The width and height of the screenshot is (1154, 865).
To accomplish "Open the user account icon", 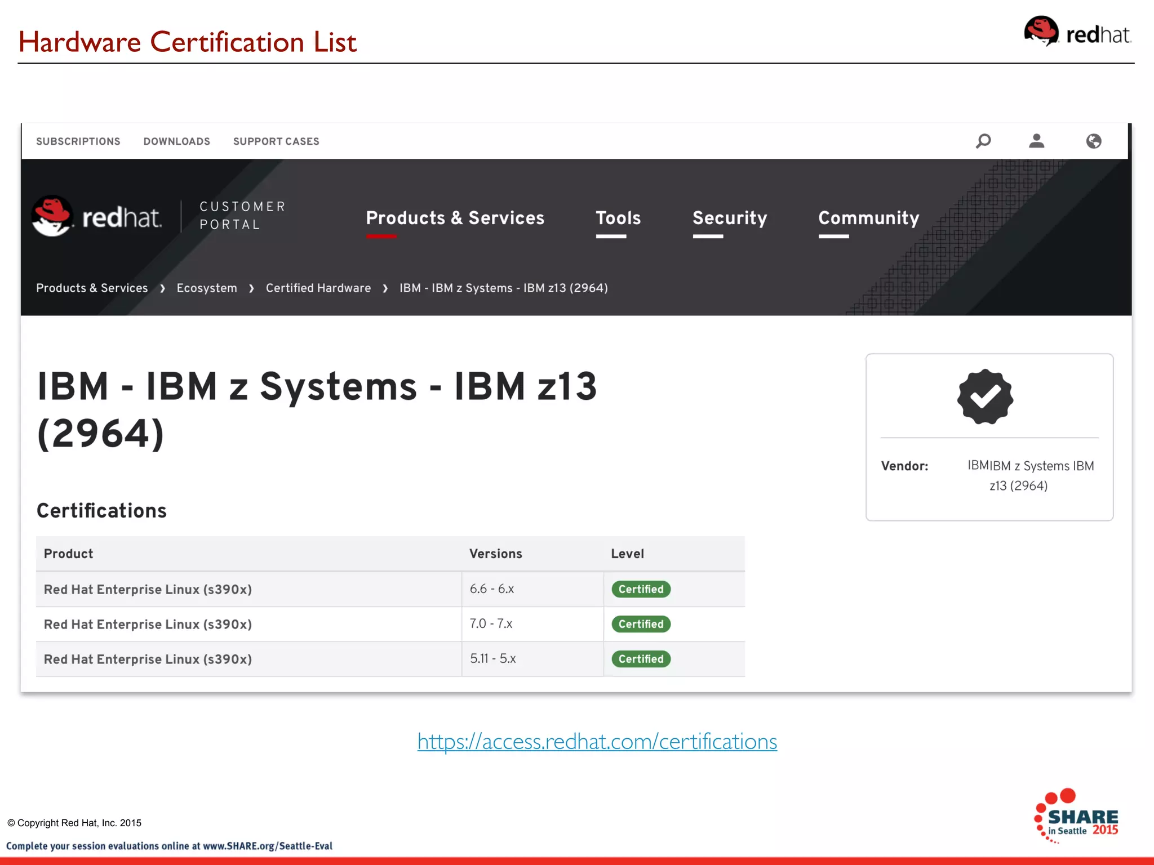I will pos(1036,141).
